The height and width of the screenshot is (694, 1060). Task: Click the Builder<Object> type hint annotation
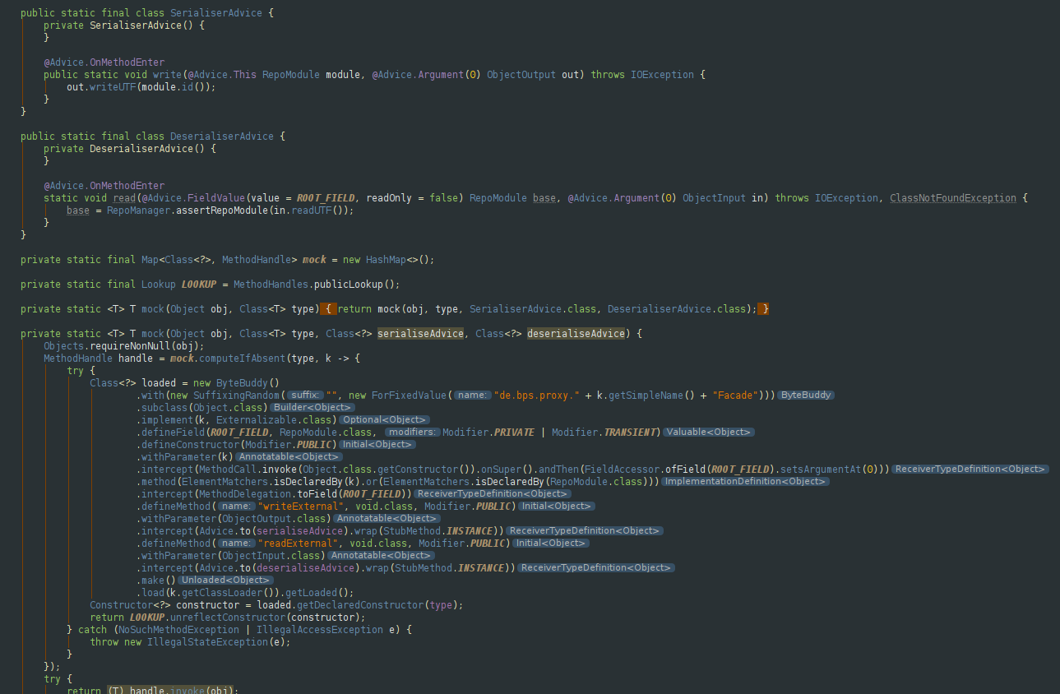tap(315, 407)
